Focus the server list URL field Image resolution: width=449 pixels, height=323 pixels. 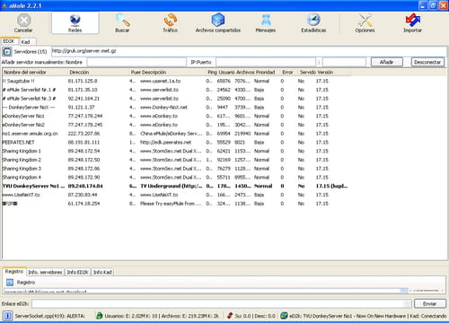tap(249, 51)
